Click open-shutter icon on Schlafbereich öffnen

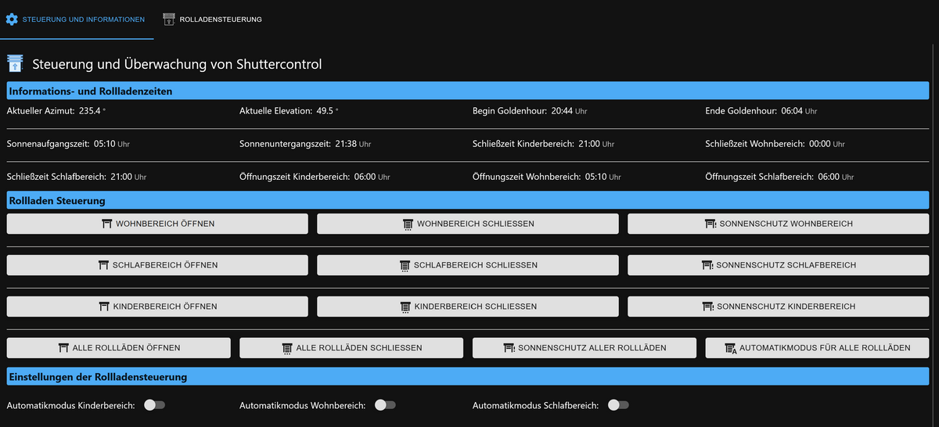[x=103, y=265]
